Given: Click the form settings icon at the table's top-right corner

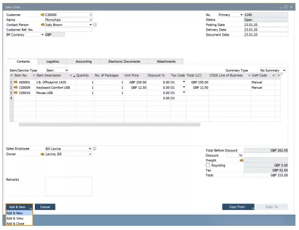Looking at the screenshot, I should pyautogui.click(x=282, y=74).
